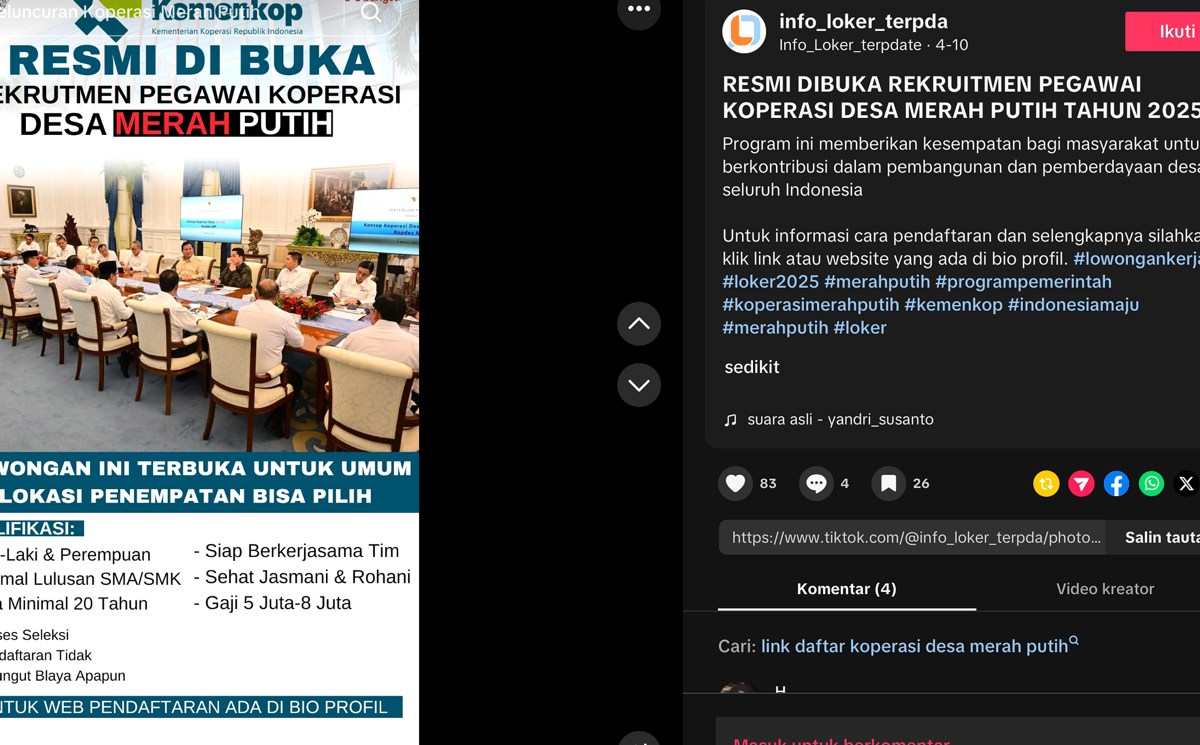The height and width of the screenshot is (745, 1200).
Task: Open the #programpemerintah hashtag
Action: [1023, 282]
